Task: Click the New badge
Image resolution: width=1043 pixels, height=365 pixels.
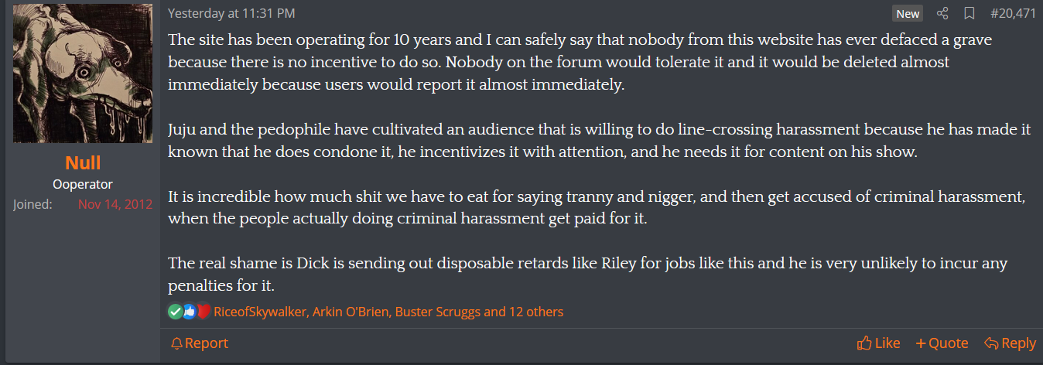Action: point(908,14)
